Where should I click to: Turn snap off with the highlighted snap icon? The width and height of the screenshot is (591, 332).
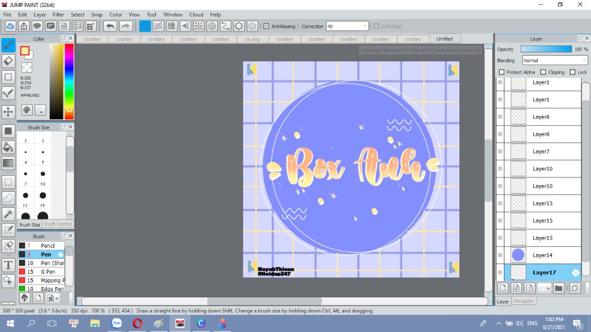coord(145,26)
